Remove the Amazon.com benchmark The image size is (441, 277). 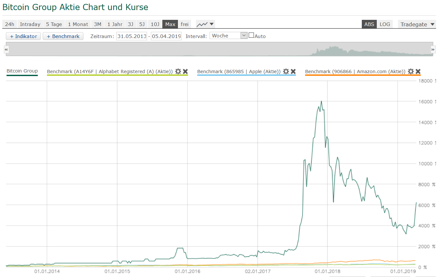[418, 71]
